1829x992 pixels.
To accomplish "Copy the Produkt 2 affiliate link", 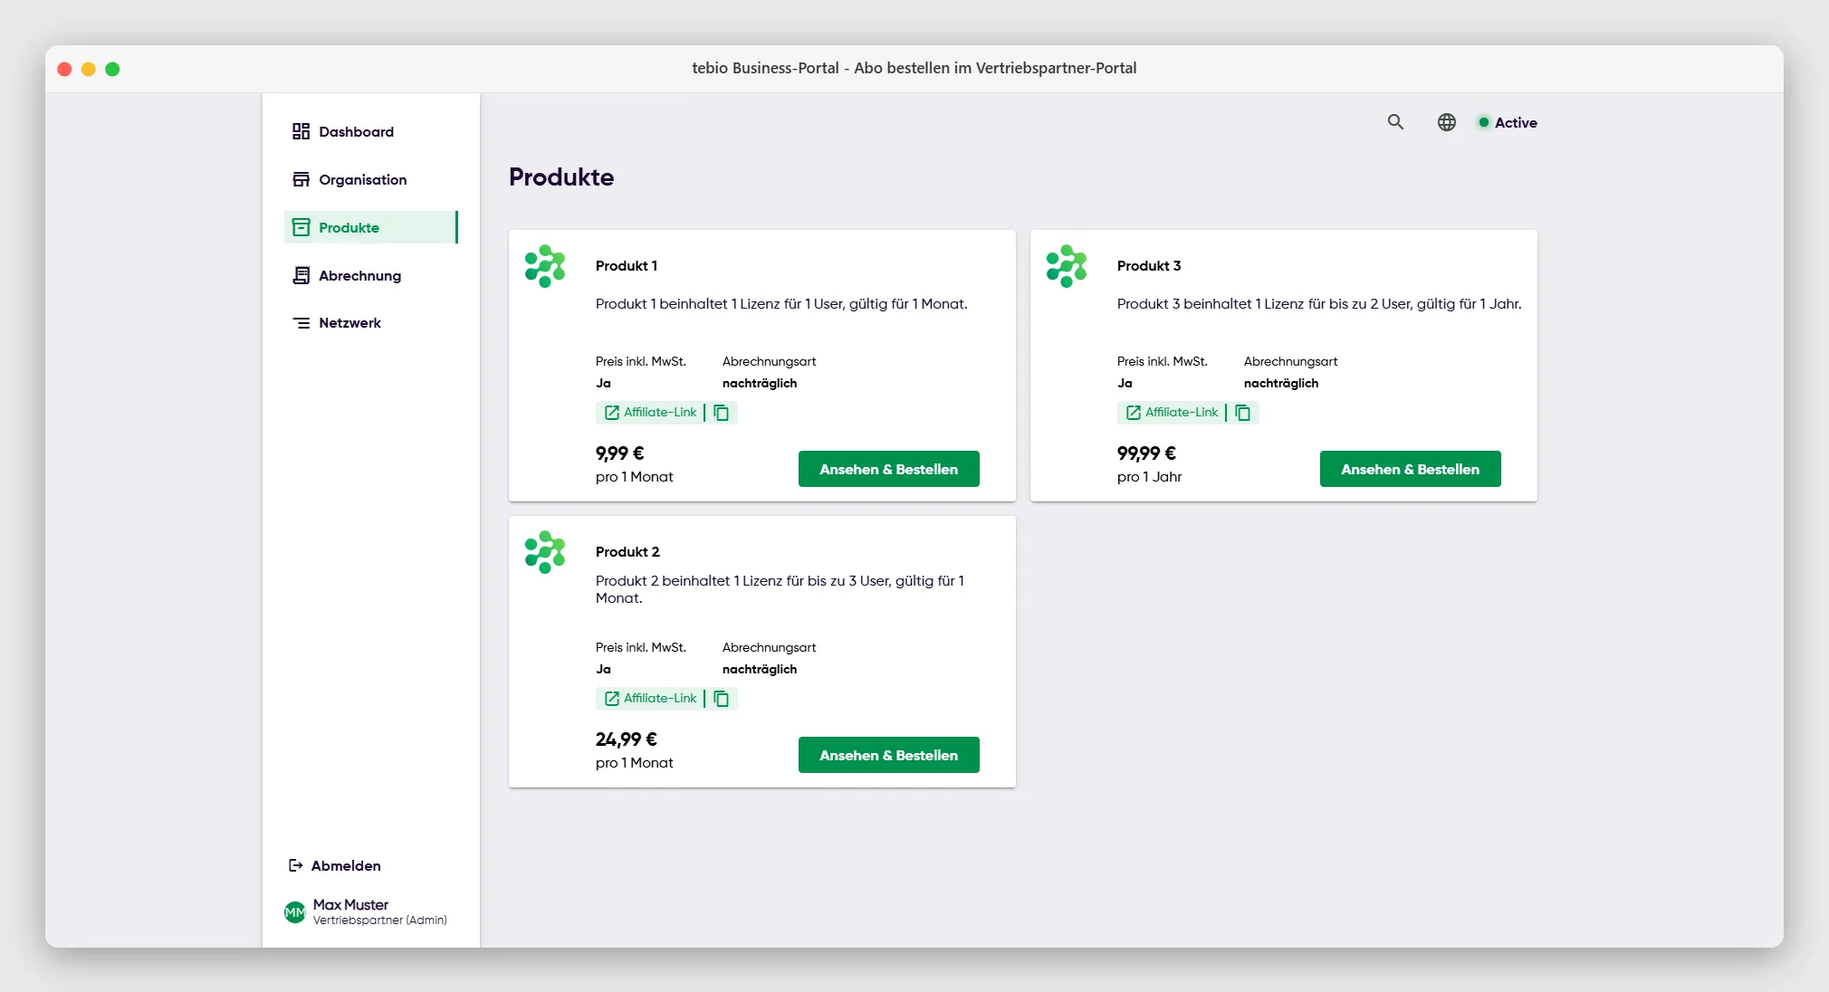I will click(722, 699).
